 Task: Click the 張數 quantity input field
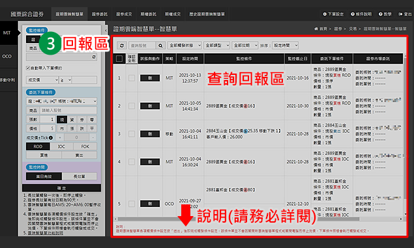click(x=48, y=120)
